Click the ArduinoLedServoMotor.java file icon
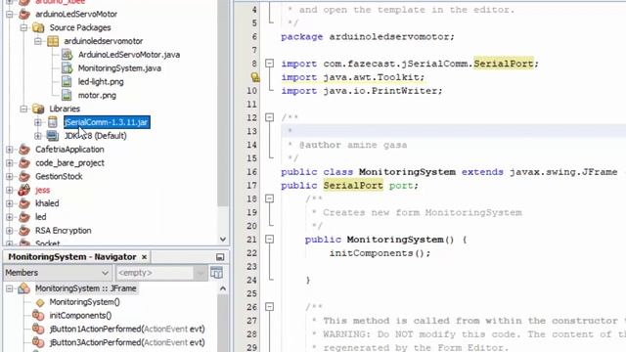The width and height of the screenshot is (626, 352). (x=67, y=55)
